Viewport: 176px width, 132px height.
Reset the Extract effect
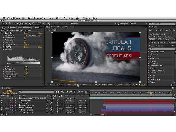26,47
